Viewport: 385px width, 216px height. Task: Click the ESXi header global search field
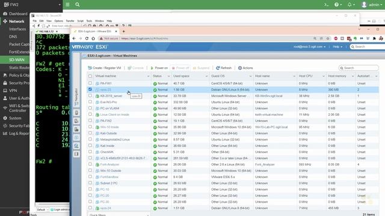[x=368, y=47]
